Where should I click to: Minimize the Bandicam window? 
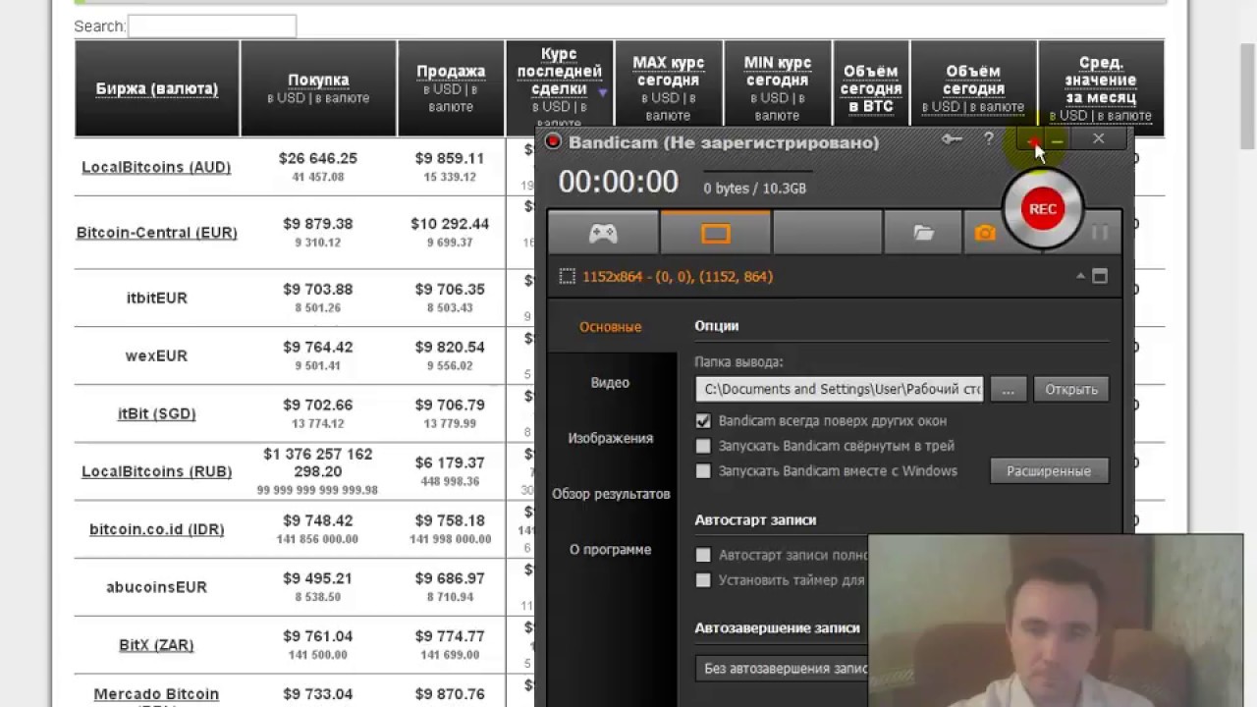click(x=1057, y=140)
